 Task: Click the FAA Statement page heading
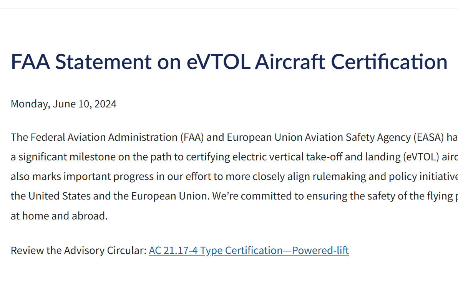coord(229,61)
